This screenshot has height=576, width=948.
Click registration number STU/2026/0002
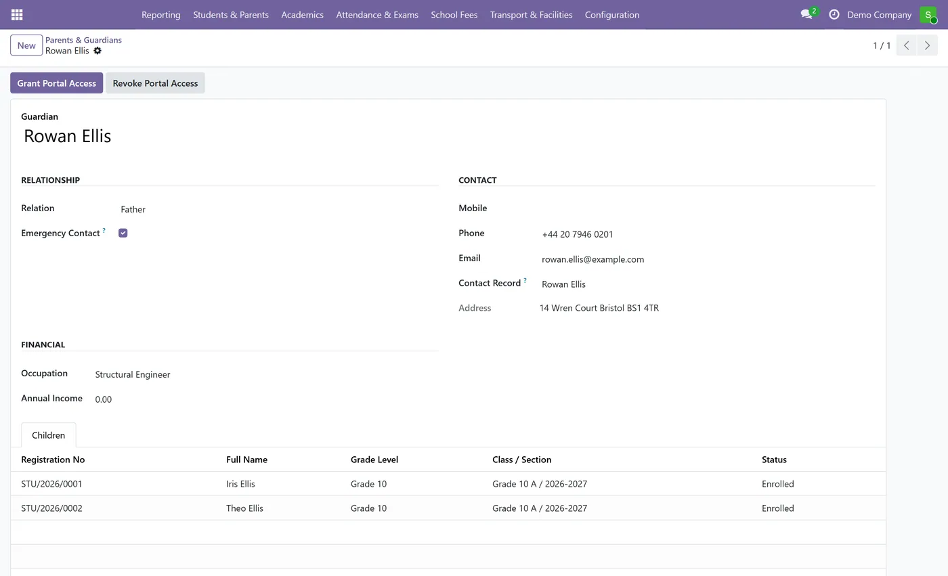click(51, 508)
